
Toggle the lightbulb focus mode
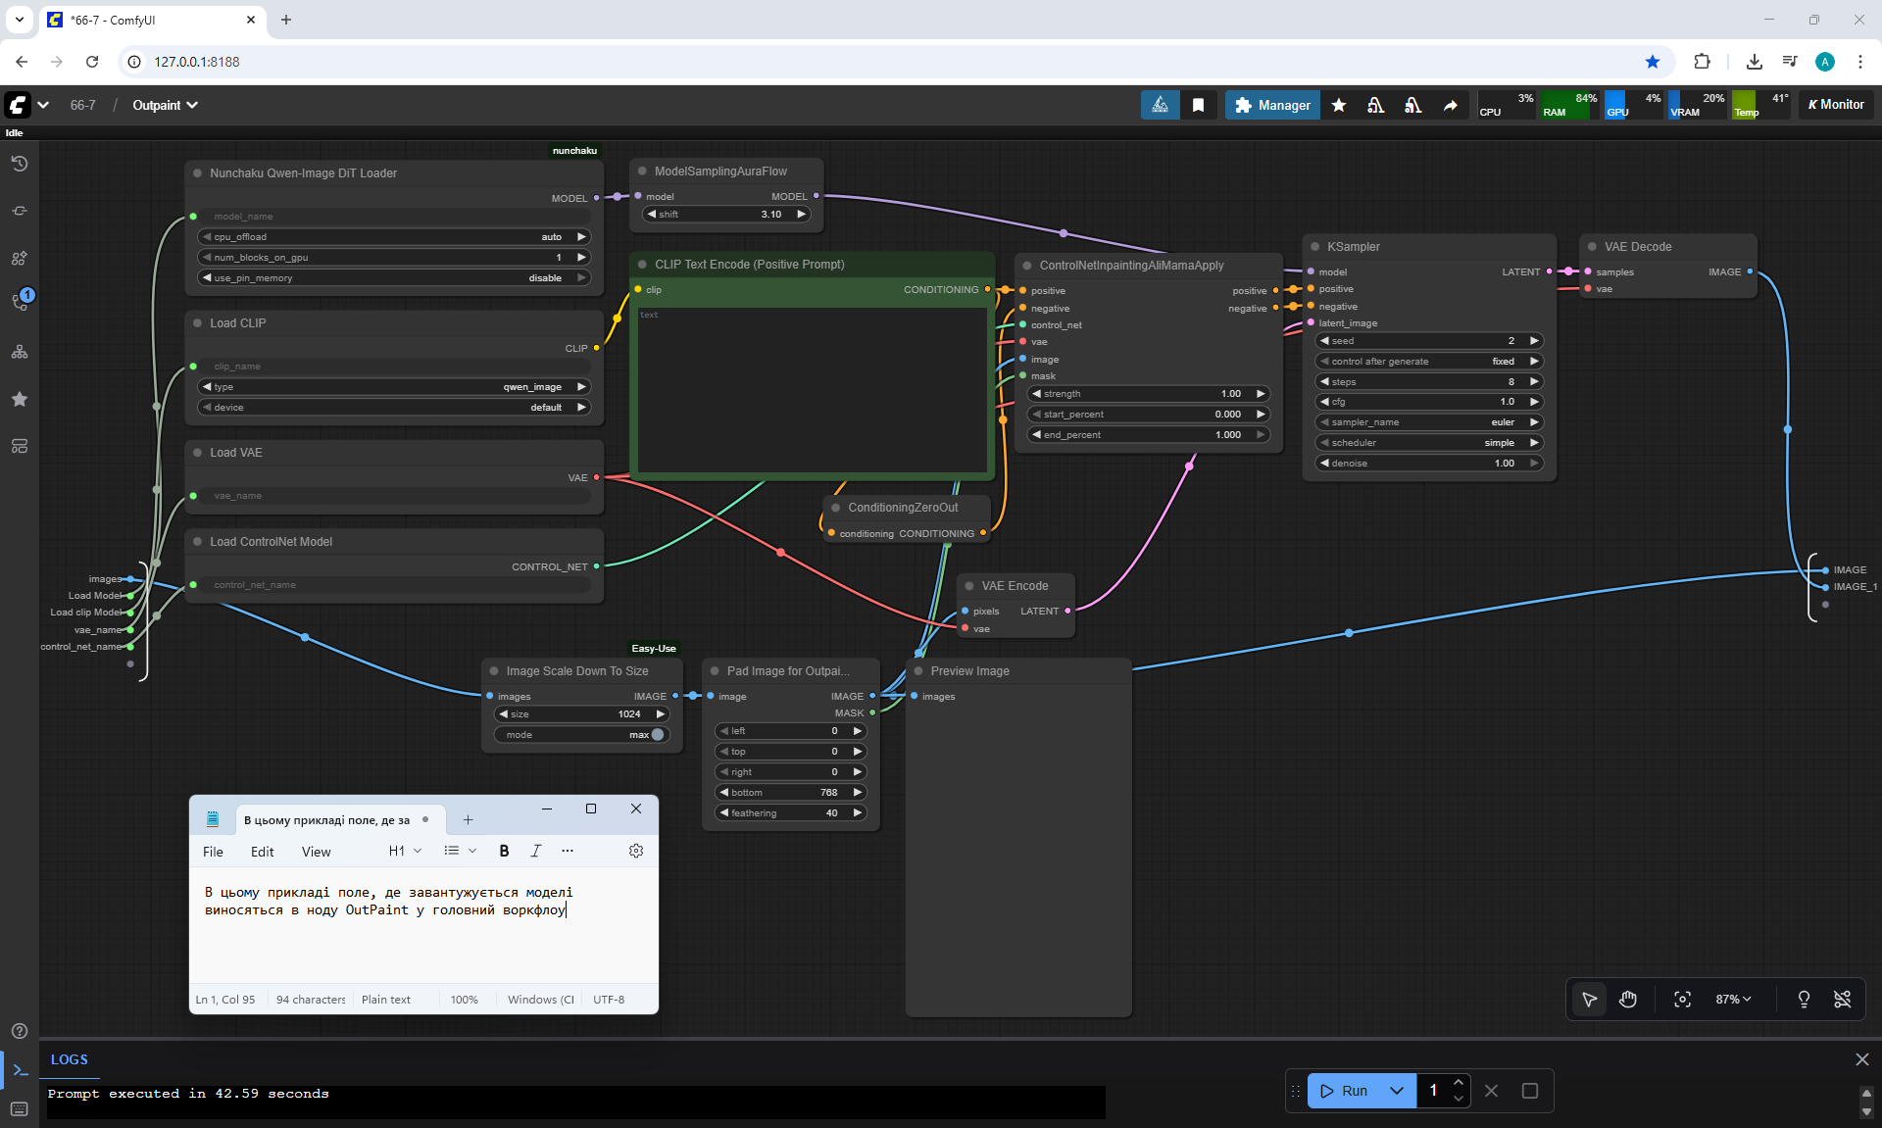[x=1804, y=1000]
